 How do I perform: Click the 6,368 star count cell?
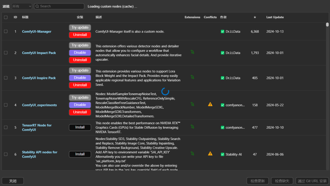pyautogui.click(x=255, y=31)
